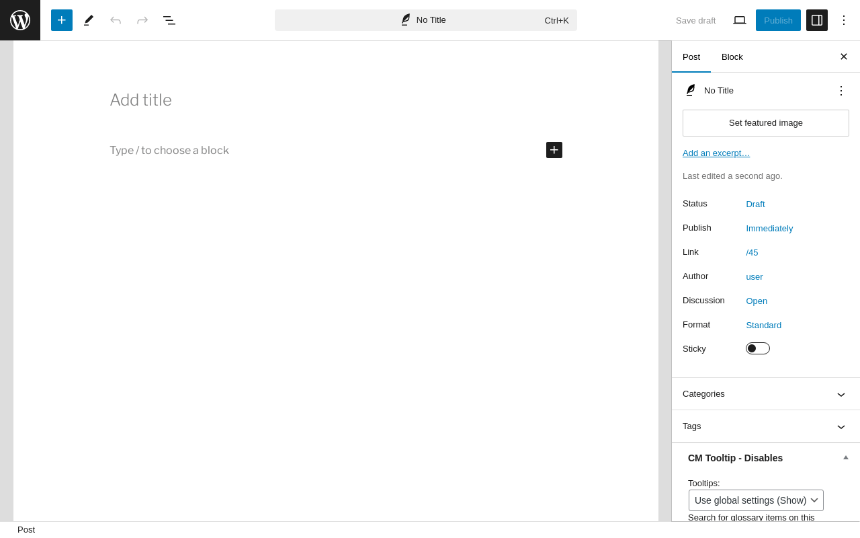
Task: Click the feather icon in sidebar post header
Action: pos(690,90)
